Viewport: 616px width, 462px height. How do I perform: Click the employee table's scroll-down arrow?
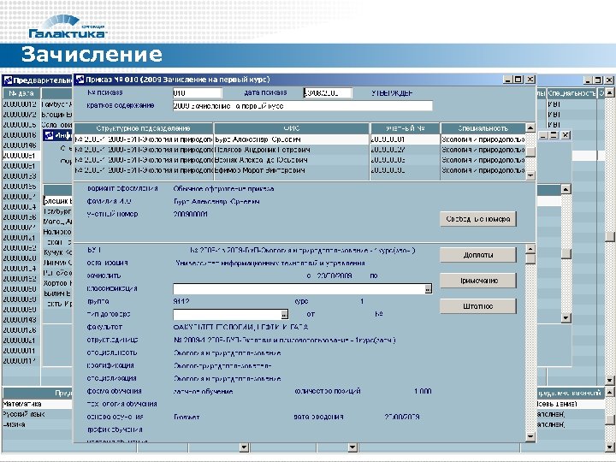tap(530, 175)
